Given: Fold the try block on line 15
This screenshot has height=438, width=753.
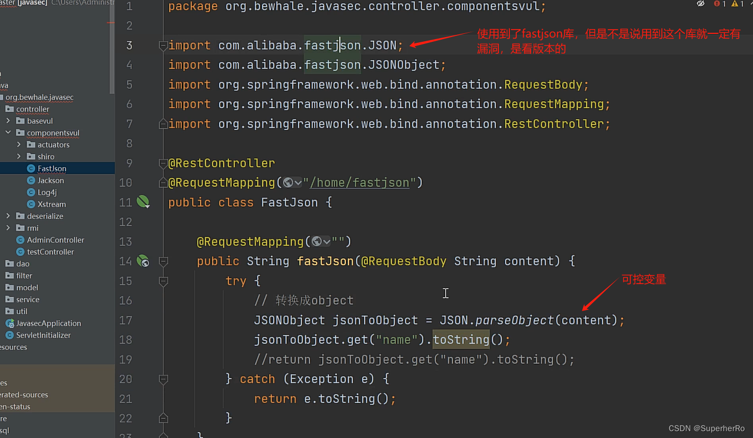Looking at the screenshot, I should pos(163,281).
